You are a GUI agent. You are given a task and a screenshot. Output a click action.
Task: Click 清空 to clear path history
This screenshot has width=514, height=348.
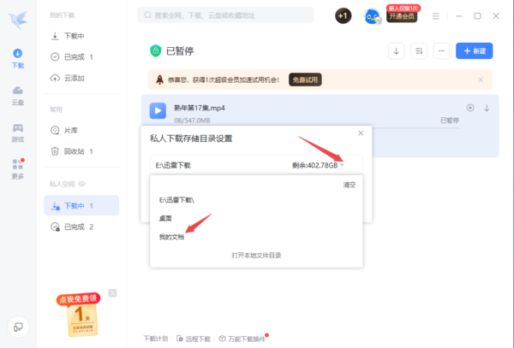click(x=350, y=185)
